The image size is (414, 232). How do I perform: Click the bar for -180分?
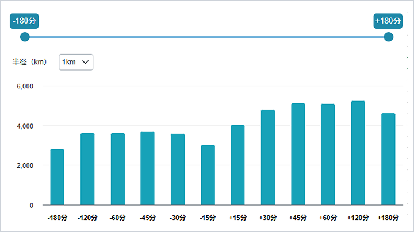pyautogui.click(x=57, y=177)
